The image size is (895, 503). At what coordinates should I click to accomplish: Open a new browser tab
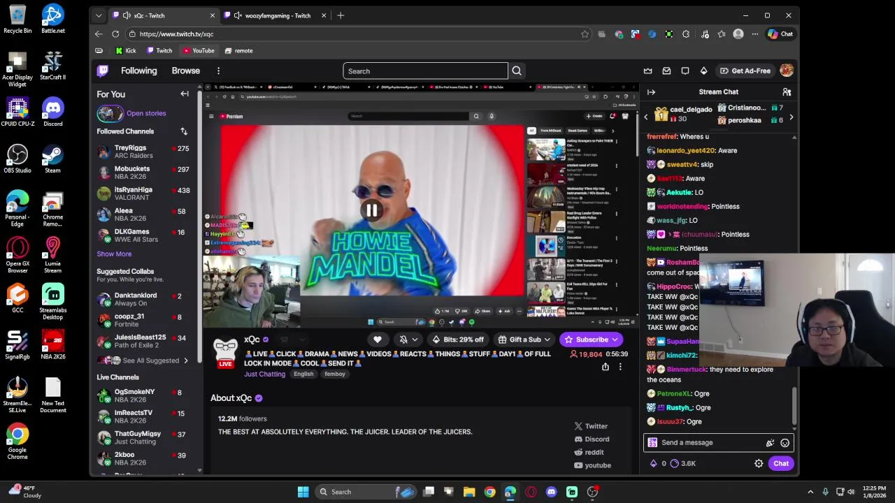tap(341, 15)
